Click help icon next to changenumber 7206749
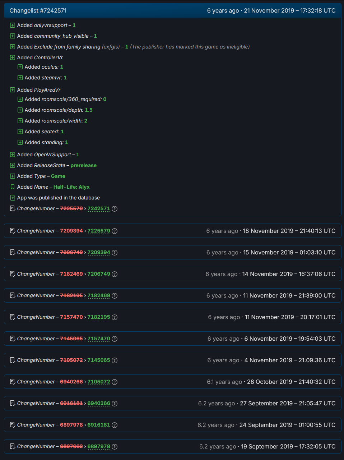The height and width of the screenshot is (460, 344). (115, 274)
